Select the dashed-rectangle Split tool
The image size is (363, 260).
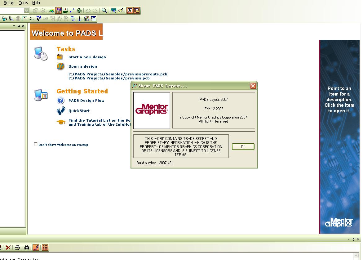click(x=32, y=19)
